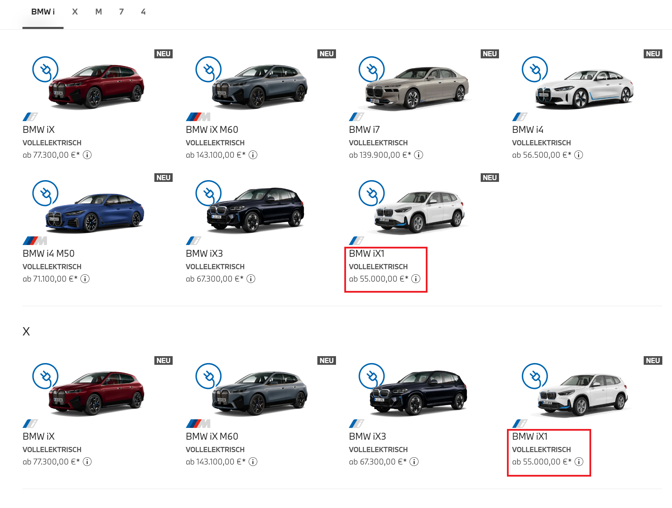Click info icon next to BMW i7 price
This screenshot has height=508, width=672.
click(x=419, y=155)
